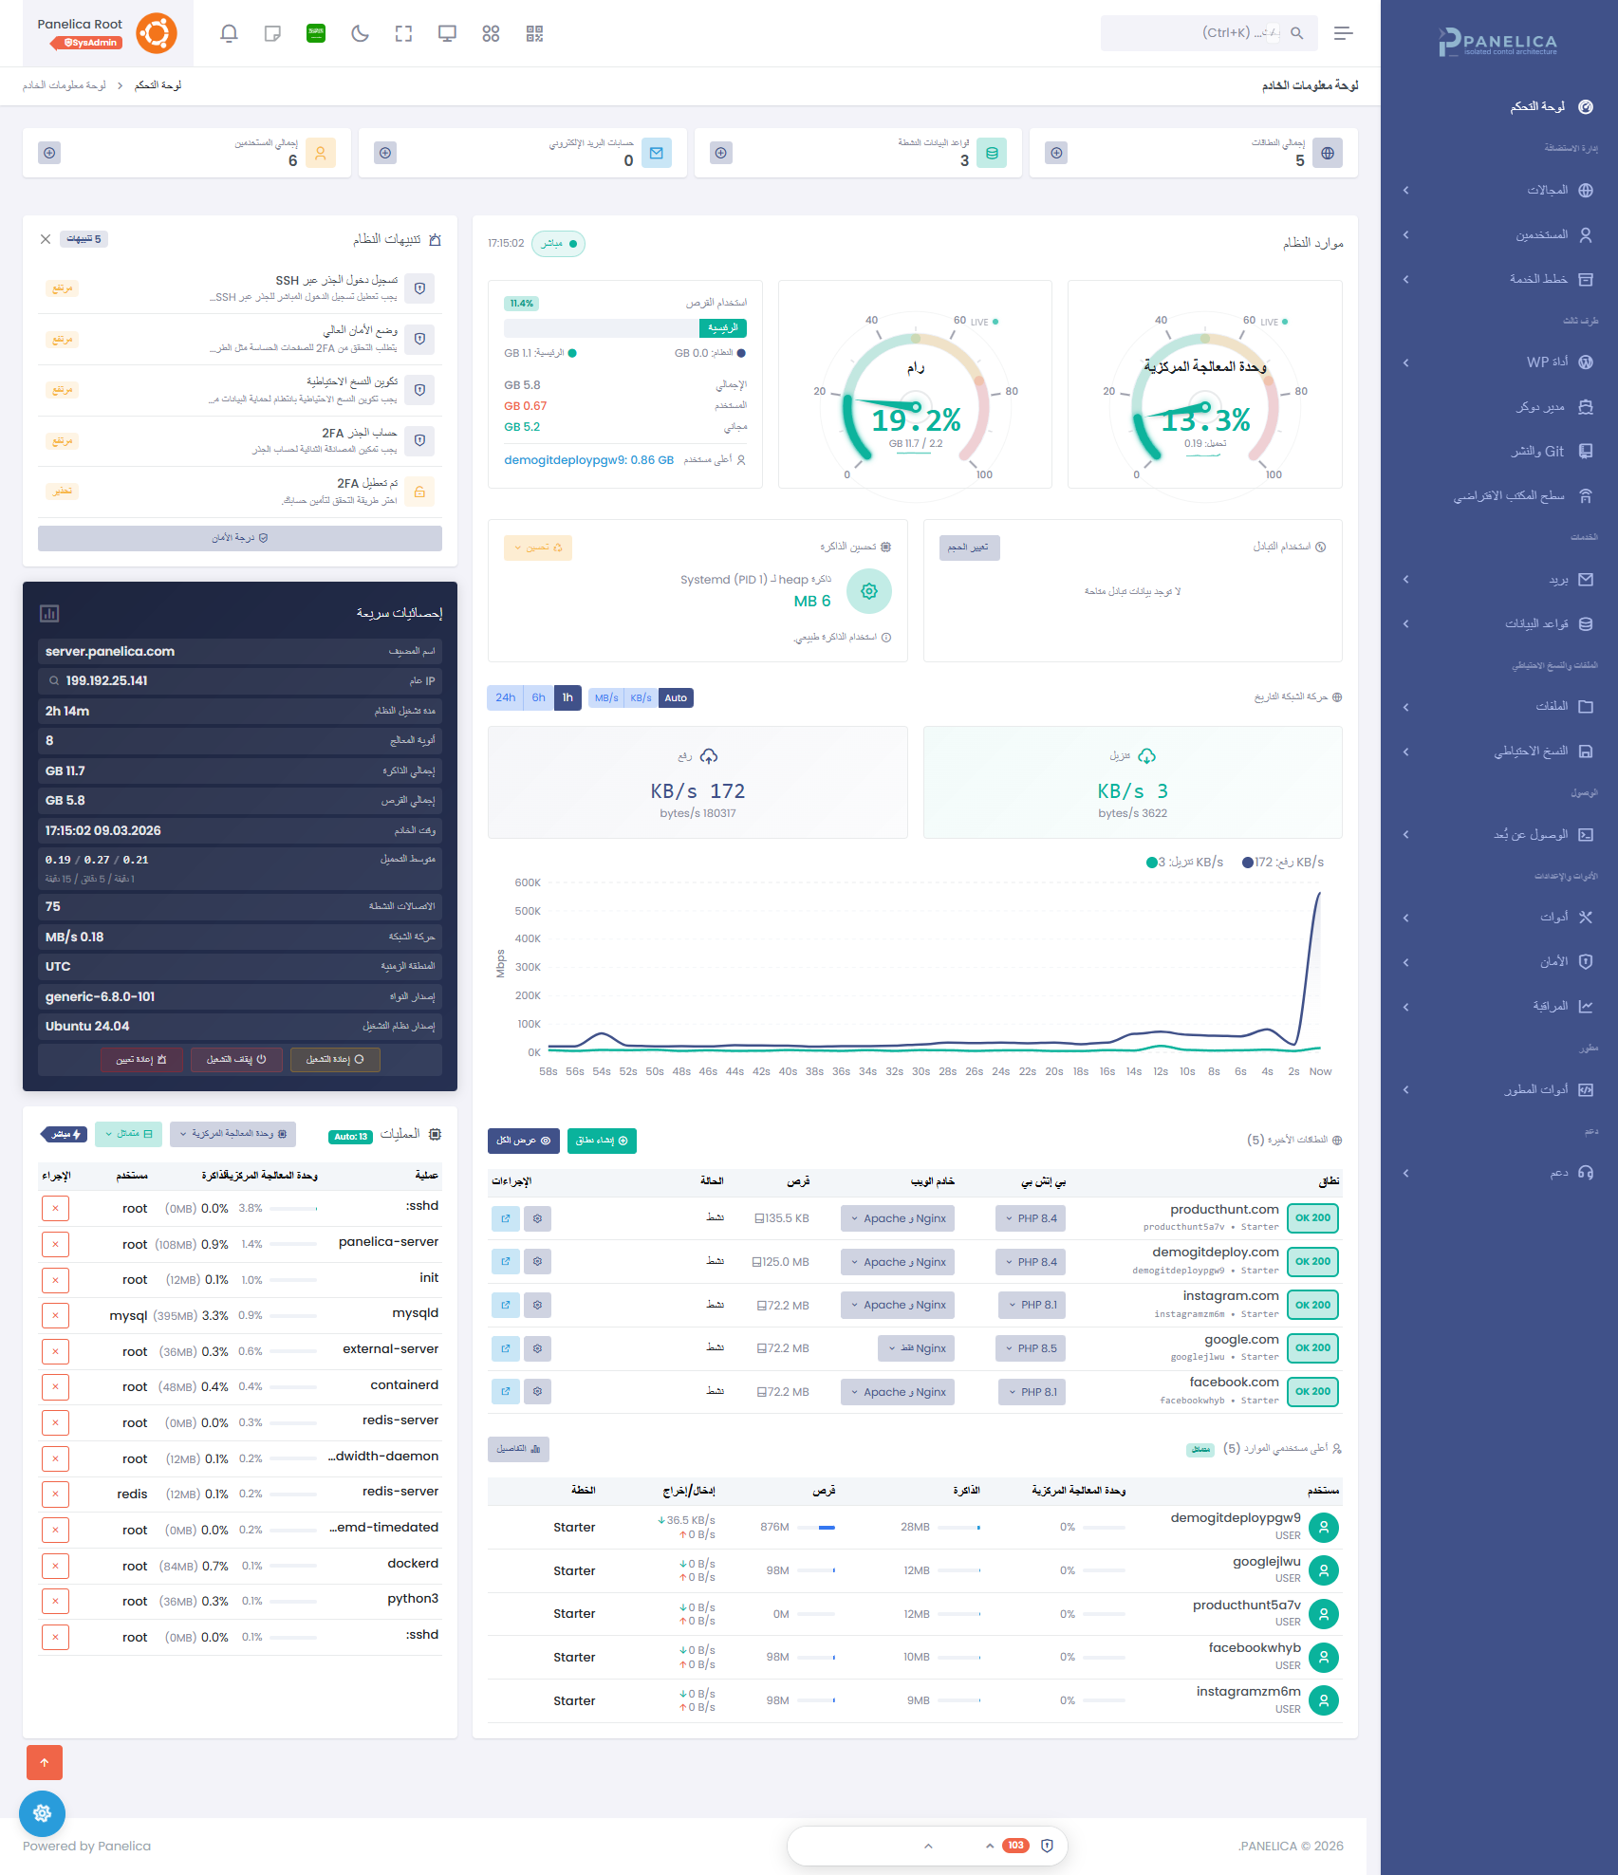1618x1875 pixels.
Task: Toggle dark mode with the moon icon
Action: [359, 33]
